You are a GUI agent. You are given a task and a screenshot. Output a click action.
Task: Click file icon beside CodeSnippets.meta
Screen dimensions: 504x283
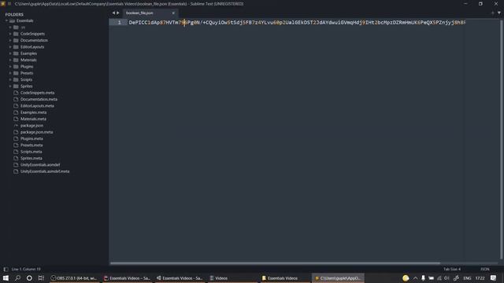coord(16,93)
